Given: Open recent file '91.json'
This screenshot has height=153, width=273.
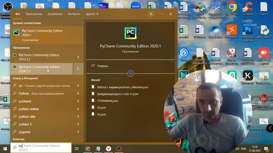Looking at the screenshot, I should [102, 108].
